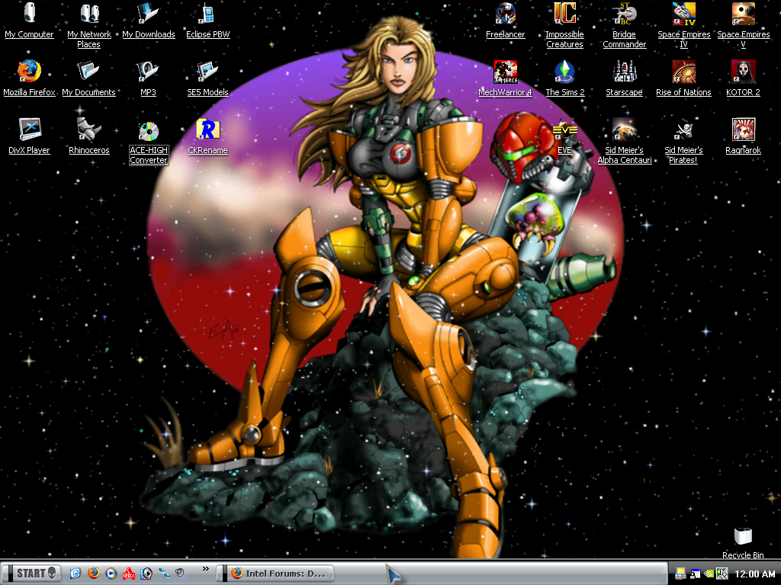Viewport: 781px width, 585px height.
Task: Select the My Computer icon
Action: point(29,14)
